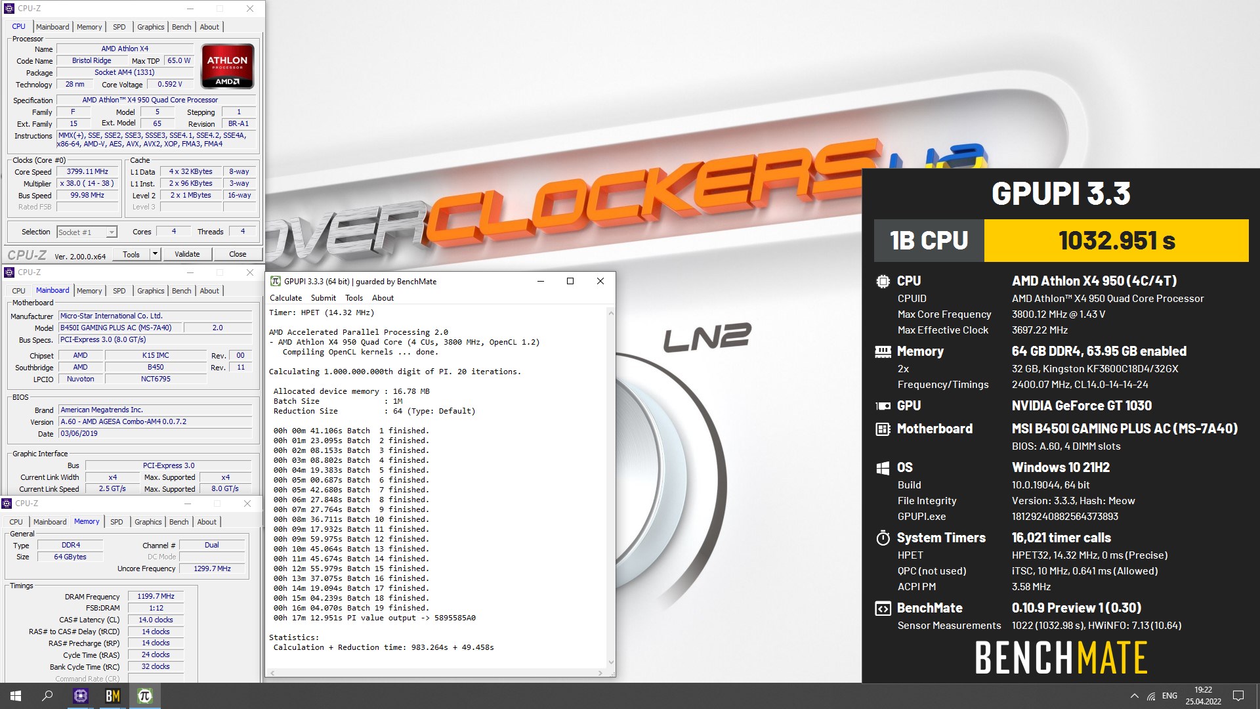
Task: Open Submit menu in GPUPI
Action: coord(324,298)
